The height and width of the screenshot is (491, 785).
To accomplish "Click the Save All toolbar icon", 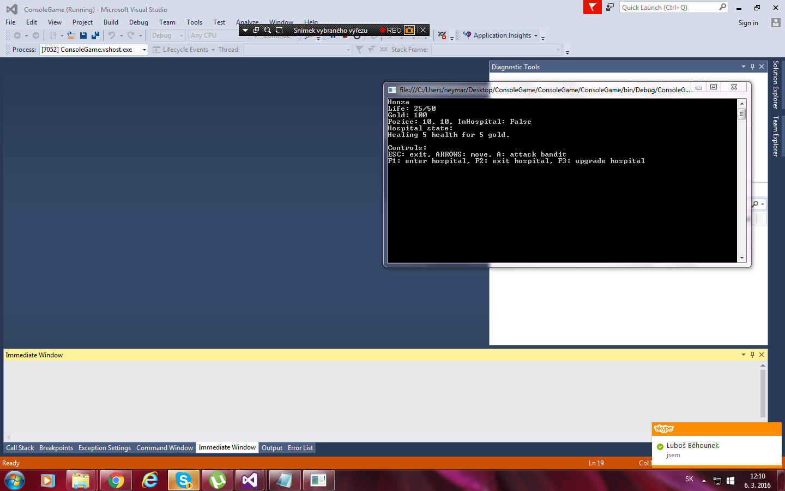I will click(95, 35).
